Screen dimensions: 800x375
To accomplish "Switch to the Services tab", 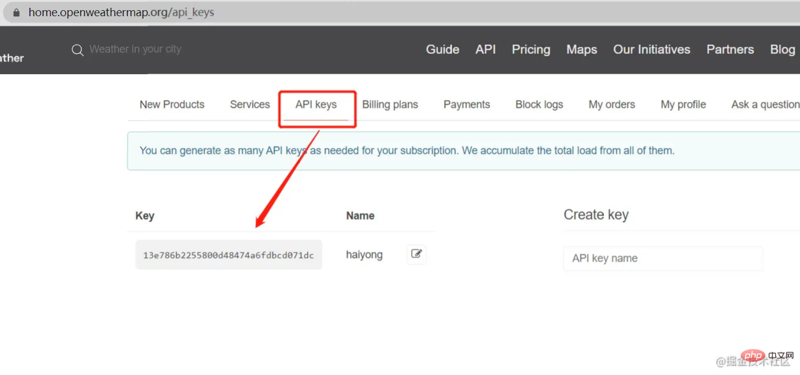I will (250, 105).
